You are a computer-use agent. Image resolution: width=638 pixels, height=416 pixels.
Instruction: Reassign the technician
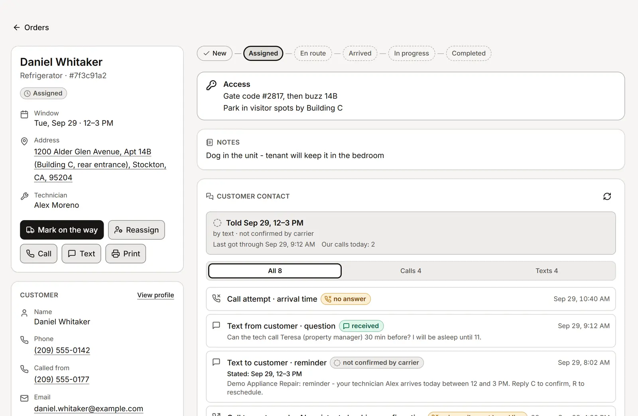point(136,230)
